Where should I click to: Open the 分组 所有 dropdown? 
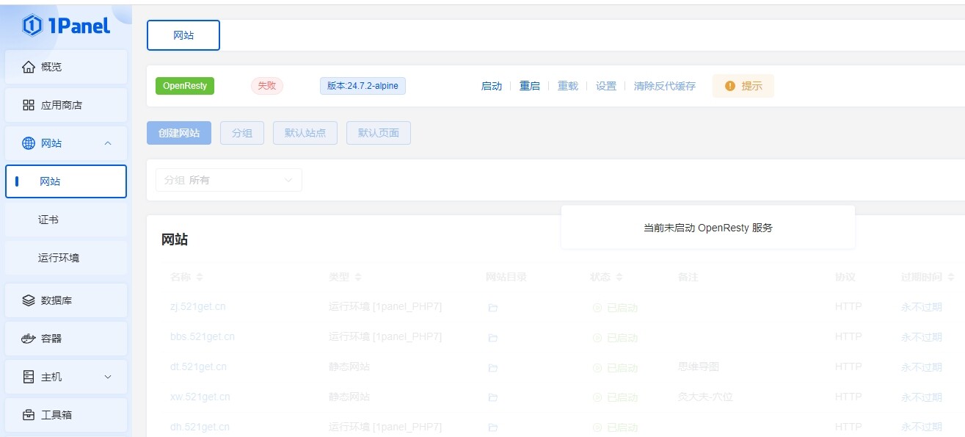[229, 180]
